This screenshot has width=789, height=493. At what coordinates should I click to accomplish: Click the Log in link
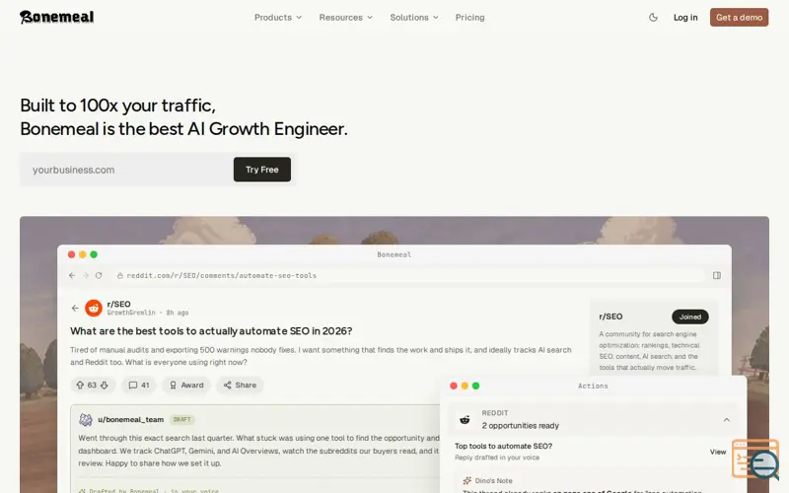click(685, 17)
